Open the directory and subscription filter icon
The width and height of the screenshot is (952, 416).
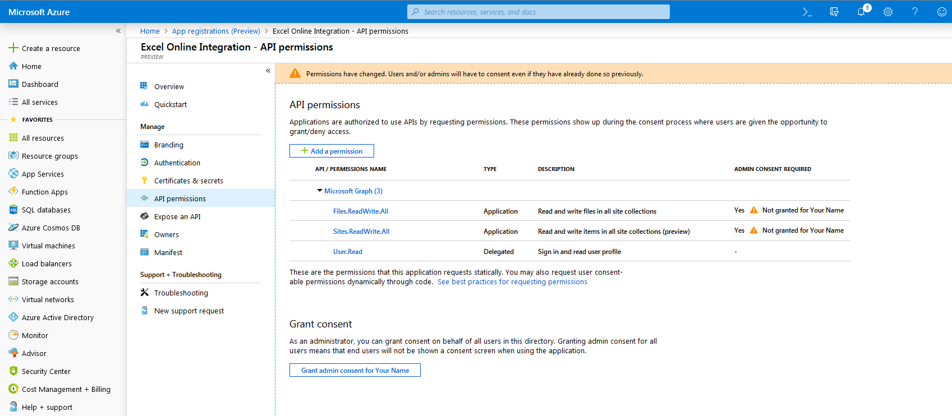(834, 12)
